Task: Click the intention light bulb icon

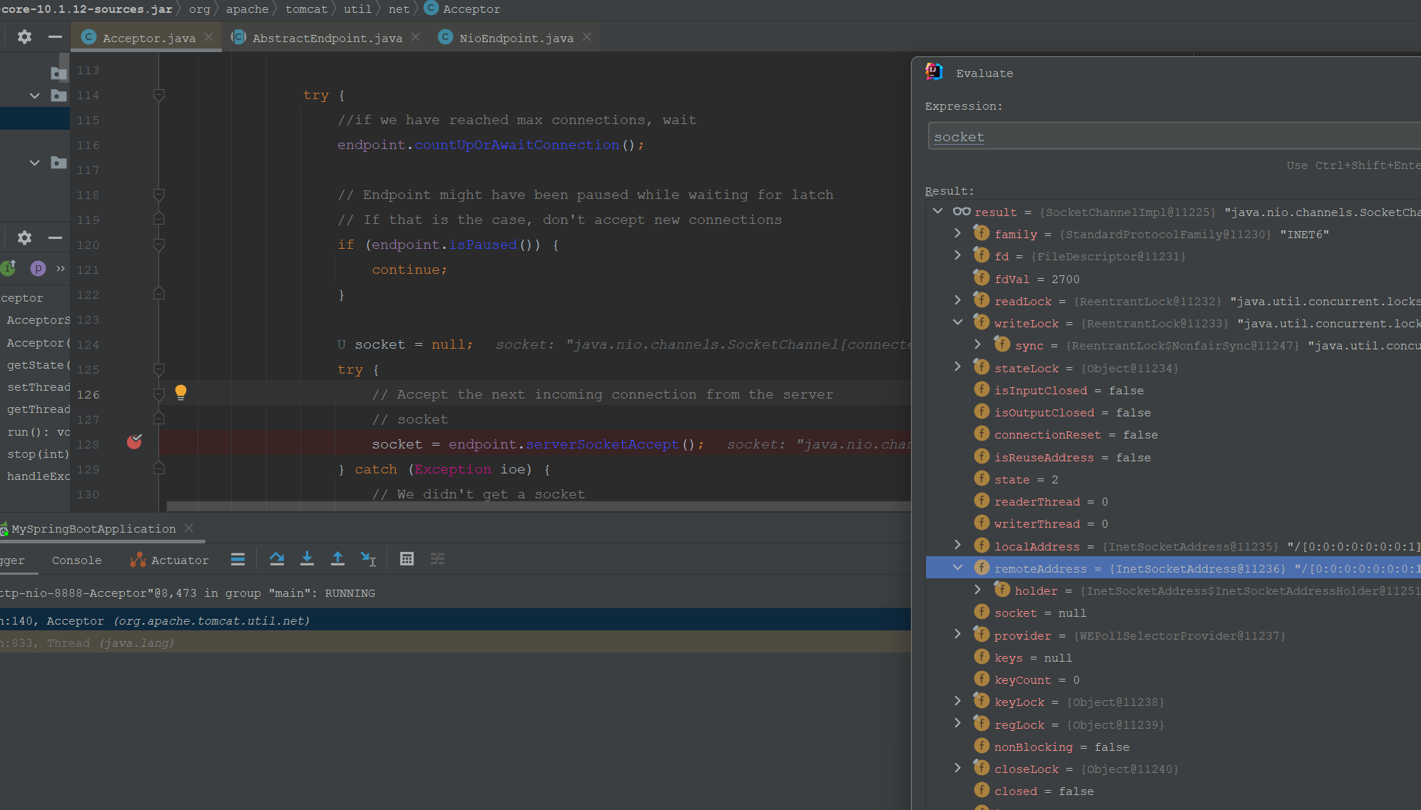Action: click(180, 392)
